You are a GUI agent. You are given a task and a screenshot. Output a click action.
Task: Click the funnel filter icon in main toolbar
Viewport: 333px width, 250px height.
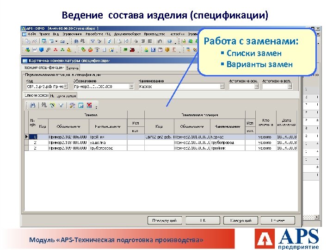(92, 41)
